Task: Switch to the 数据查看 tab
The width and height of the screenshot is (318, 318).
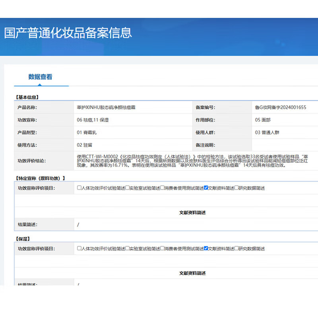Action: (40, 77)
